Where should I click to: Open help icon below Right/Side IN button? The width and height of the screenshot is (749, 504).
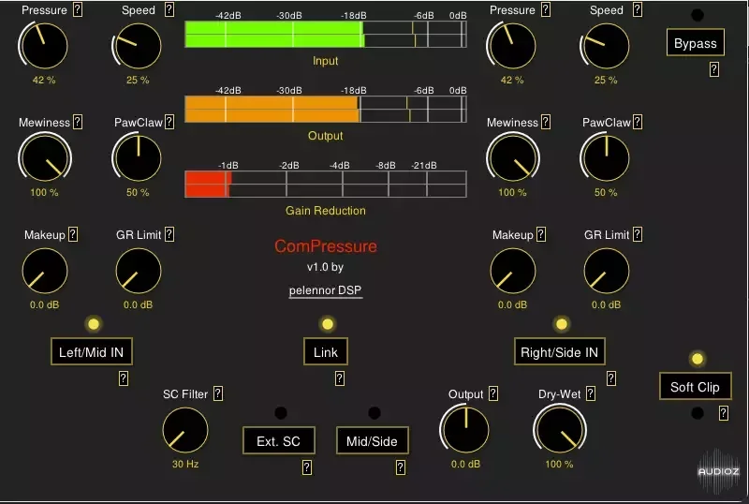611,378
